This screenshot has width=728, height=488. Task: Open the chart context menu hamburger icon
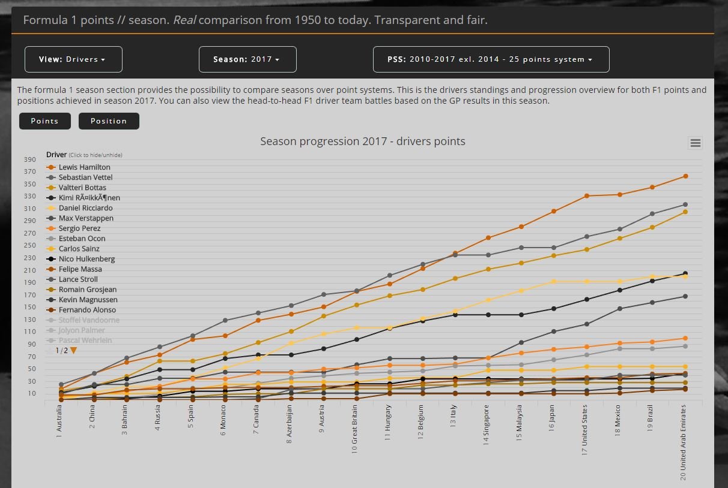[x=695, y=143]
